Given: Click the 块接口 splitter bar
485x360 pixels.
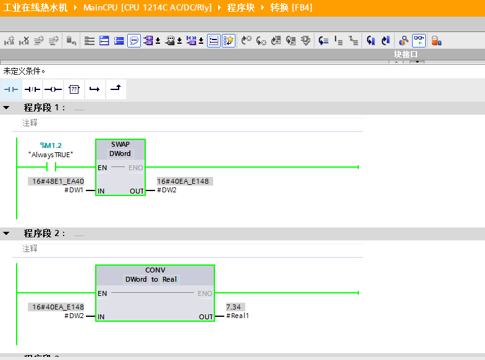Looking at the screenshot, I should 406,54.
